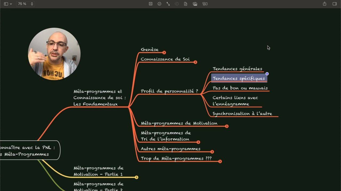Add a note with the document icon
This screenshot has width=341, height=191.
[x=186, y=4]
